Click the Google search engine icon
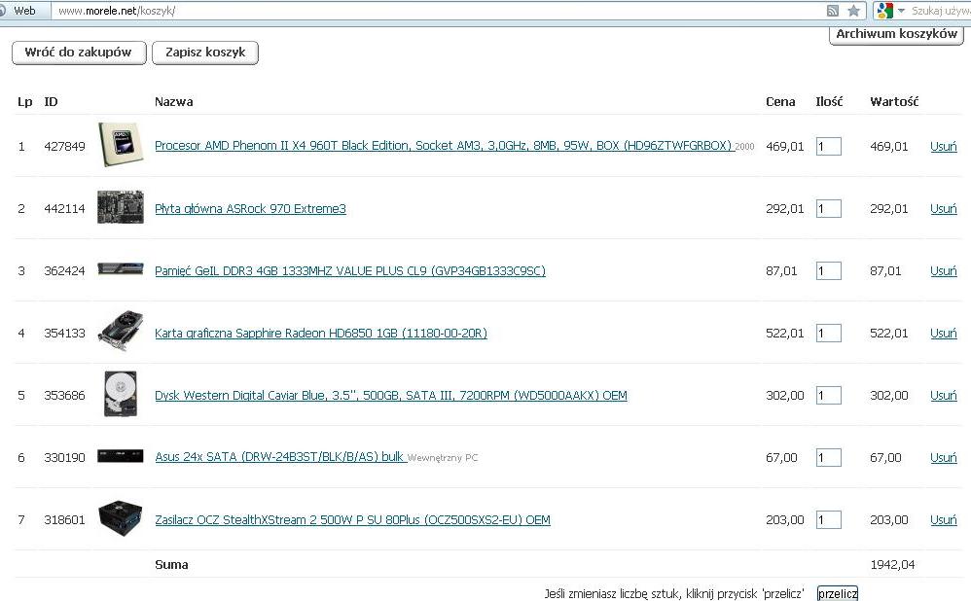The height and width of the screenshot is (601, 971). coord(885,11)
